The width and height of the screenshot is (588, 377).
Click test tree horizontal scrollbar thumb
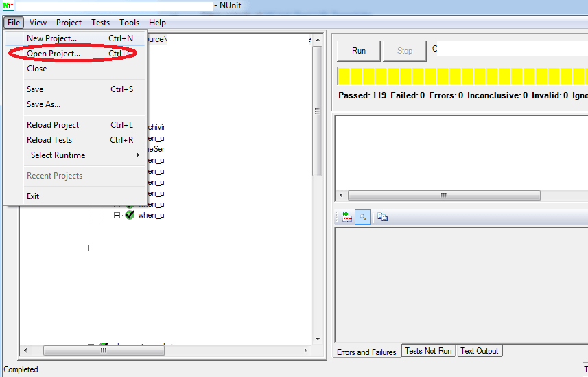[104, 350]
